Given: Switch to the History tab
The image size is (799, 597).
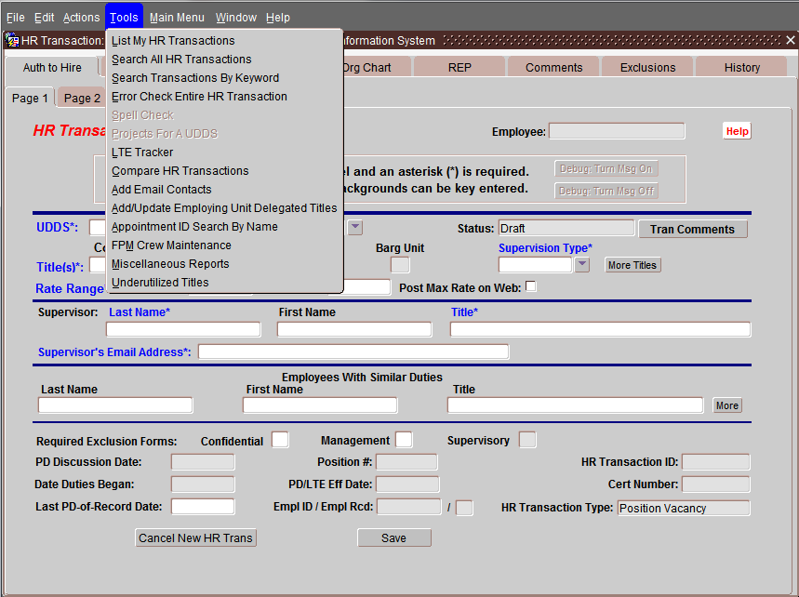Looking at the screenshot, I should click(741, 67).
